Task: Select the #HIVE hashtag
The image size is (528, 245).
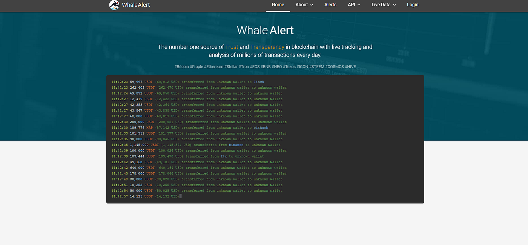Action: (x=350, y=67)
